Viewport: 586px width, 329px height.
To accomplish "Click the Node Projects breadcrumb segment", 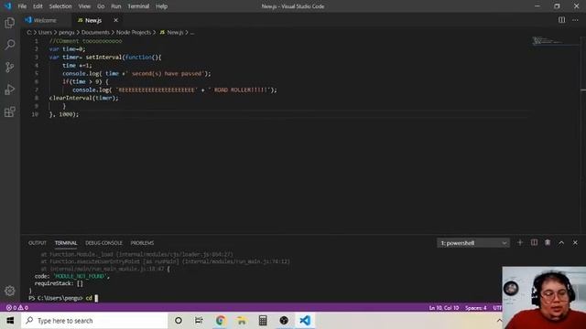I will pyautogui.click(x=134, y=33).
